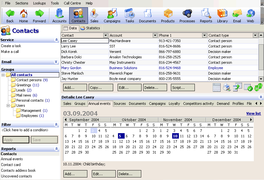Go to next month in calendar
Image resolution: width=264 pixels, height=180 pixels.
click(251, 119)
